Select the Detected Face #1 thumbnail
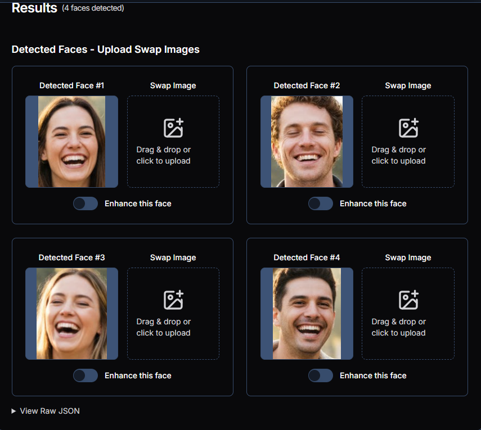 (x=71, y=142)
